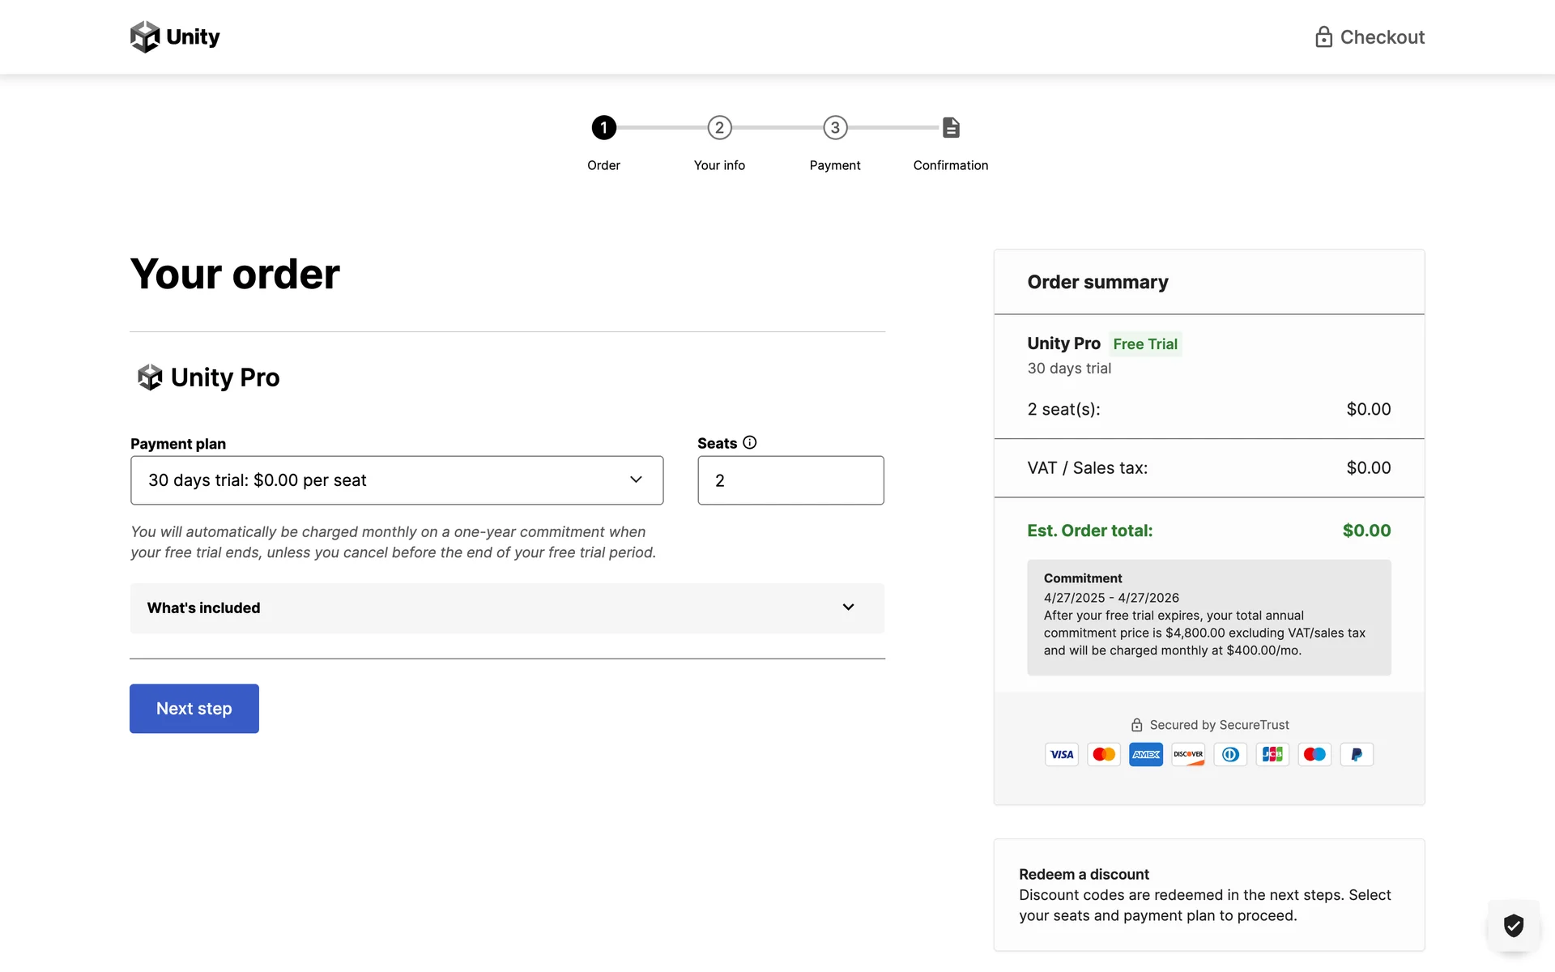Open the Payment plan dropdown

click(x=397, y=480)
